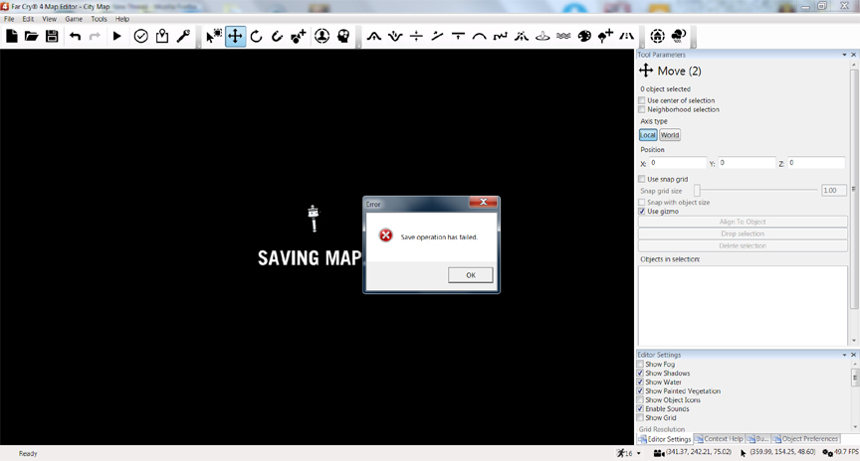Open the AI head gears tool

(x=343, y=36)
